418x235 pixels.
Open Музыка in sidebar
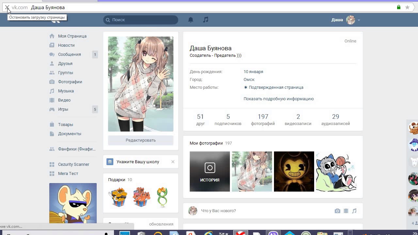pos(66,91)
